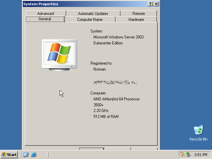The width and height of the screenshot is (212, 159).
Task: Click the 'System:' label
Action: (x=96, y=31)
